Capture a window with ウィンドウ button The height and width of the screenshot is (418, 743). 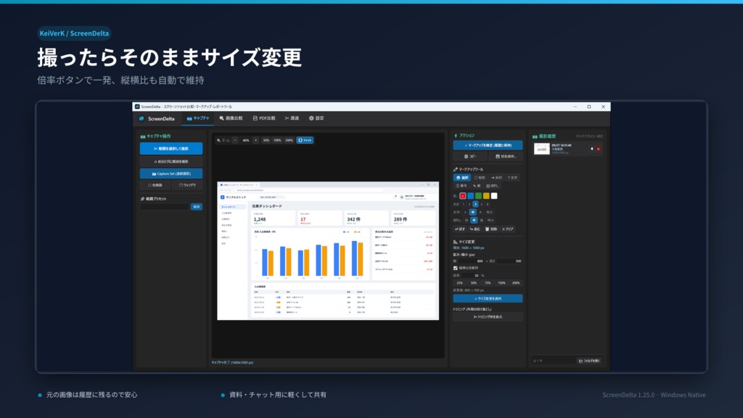[187, 185]
